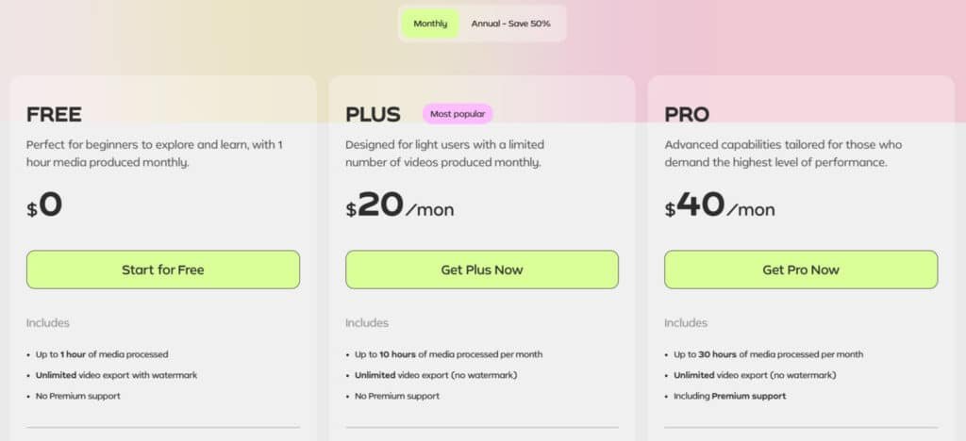Click the Free plan's beginner description text

pyautogui.click(x=155, y=154)
